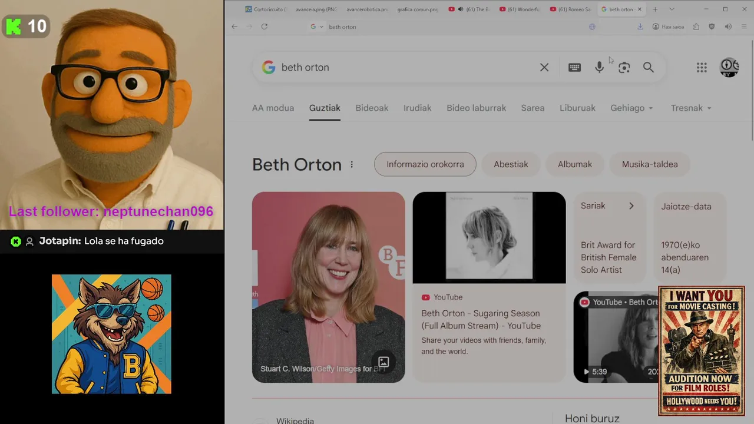Select the Sarea results tab
The width and height of the screenshot is (754, 424).
pos(533,108)
